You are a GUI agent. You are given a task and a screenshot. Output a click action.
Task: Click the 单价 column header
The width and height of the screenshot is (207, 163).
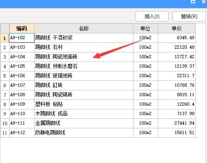[177, 28]
